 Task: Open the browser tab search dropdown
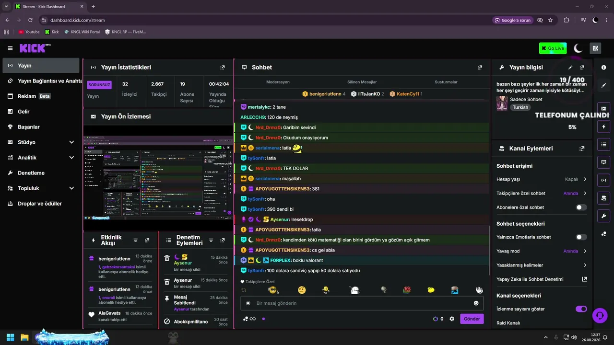(6, 6)
